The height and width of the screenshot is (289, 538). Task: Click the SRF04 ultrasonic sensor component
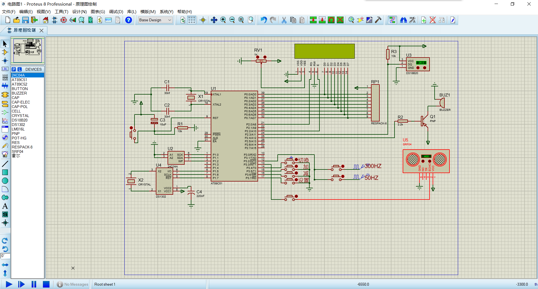[426, 161]
